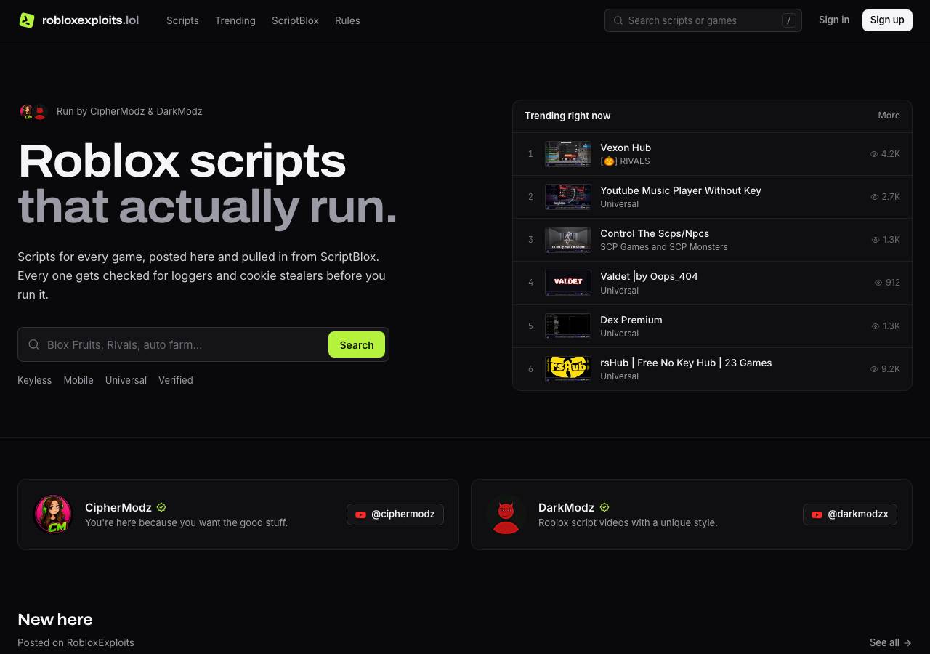Viewport: 930px width, 654px height.
Task: Open Control The Scps/Npcs thumbnail
Action: pyautogui.click(x=568, y=239)
